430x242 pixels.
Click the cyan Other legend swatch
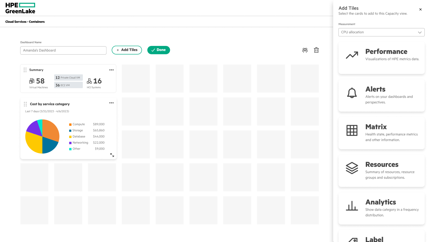tap(70, 149)
